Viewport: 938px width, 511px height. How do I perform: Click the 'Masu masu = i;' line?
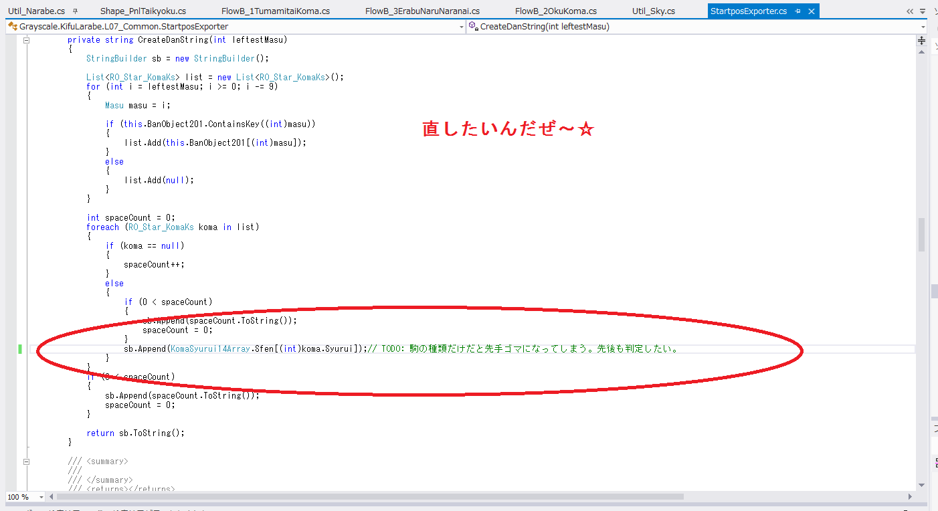click(138, 106)
